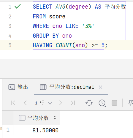
Task: Open auto-refresh clock options
Action: click(102, 103)
